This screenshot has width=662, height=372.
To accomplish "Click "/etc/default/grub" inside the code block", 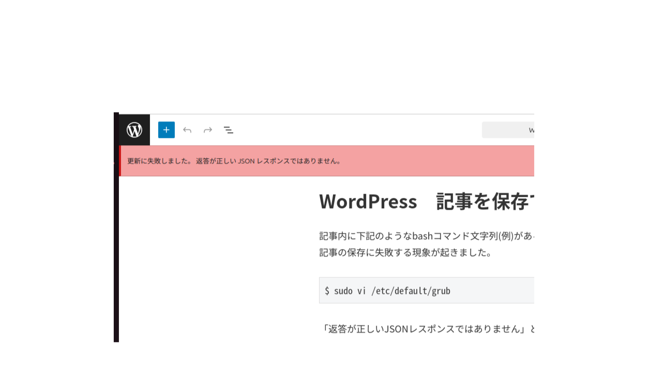I will [x=411, y=291].
